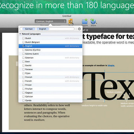Image resolution: width=134 pixels, height=134 pixels.
Task: Click the Utopia hyperlink in the document
Action: (111, 66)
